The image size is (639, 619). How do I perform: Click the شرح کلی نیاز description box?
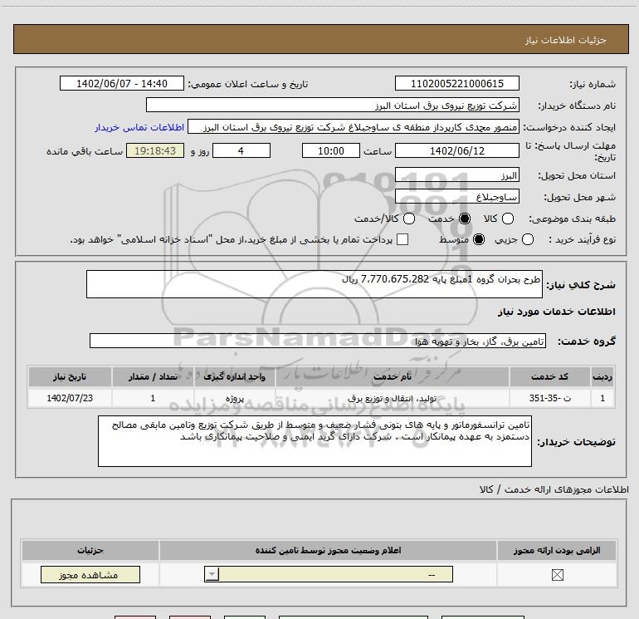[x=315, y=284]
